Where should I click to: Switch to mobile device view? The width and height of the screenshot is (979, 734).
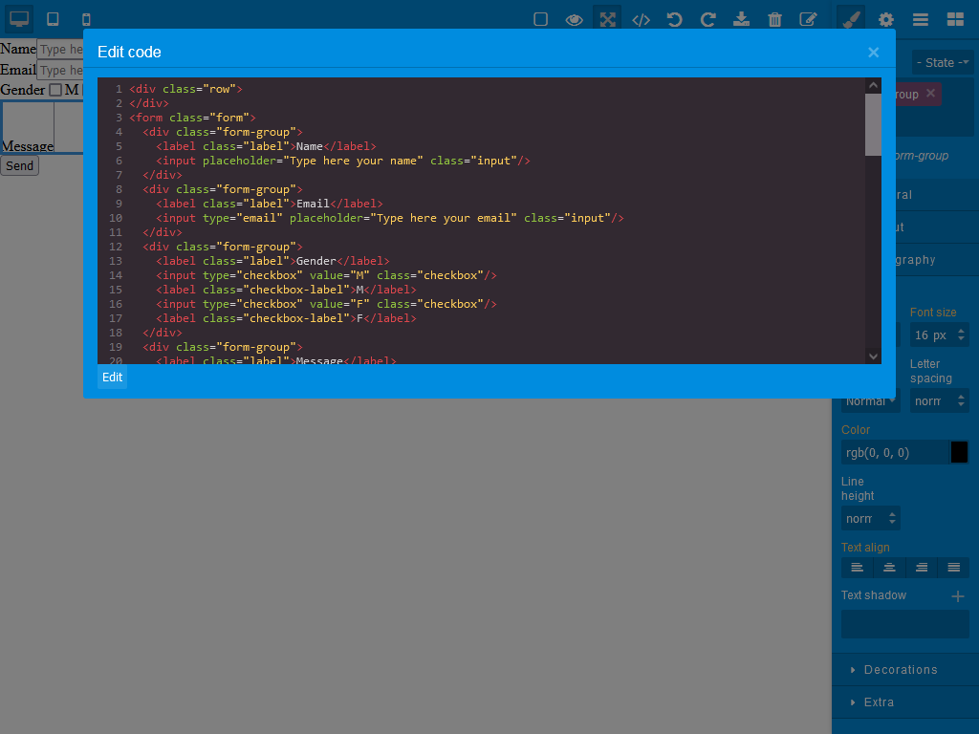(x=86, y=19)
